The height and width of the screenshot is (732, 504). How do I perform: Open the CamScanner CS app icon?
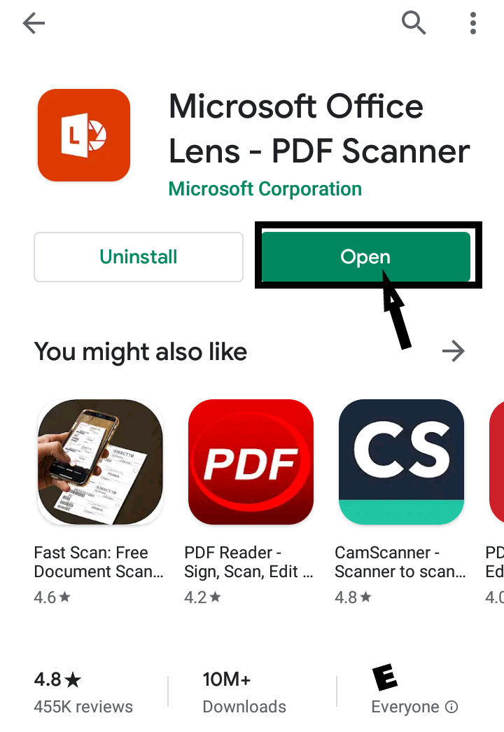(401, 462)
